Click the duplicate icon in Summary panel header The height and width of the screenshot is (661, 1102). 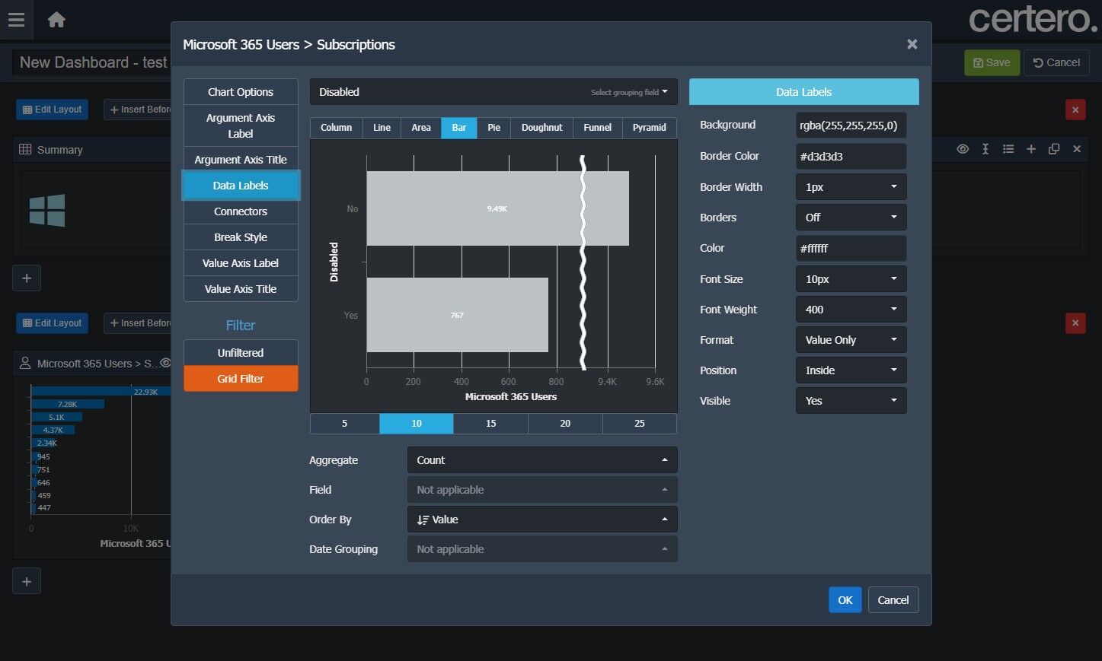pyautogui.click(x=1054, y=149)
